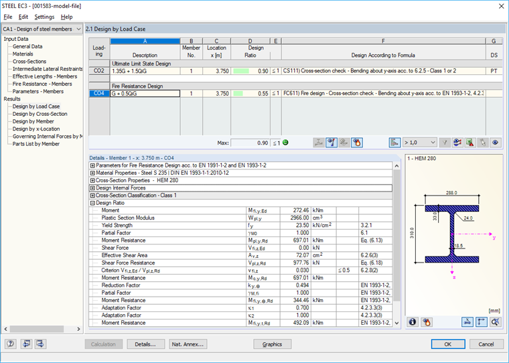This screenshot has width=509, height=363.
Task: Open Fire Resistance - Members
Action: coord(42,84)
